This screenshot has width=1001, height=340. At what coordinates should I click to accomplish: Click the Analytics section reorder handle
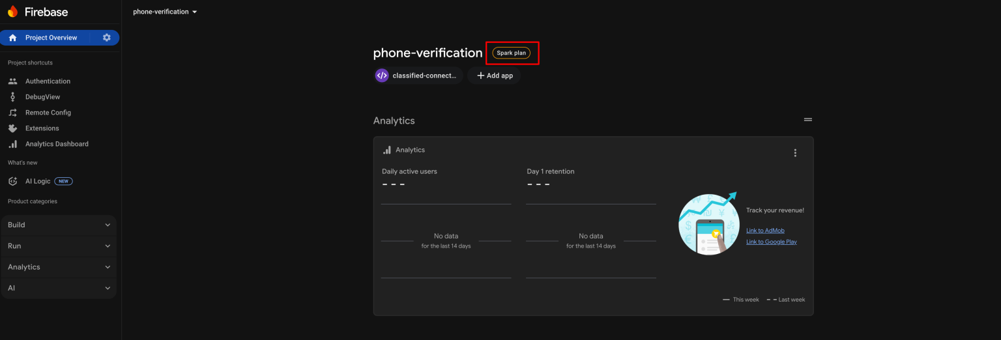[808, 120]
